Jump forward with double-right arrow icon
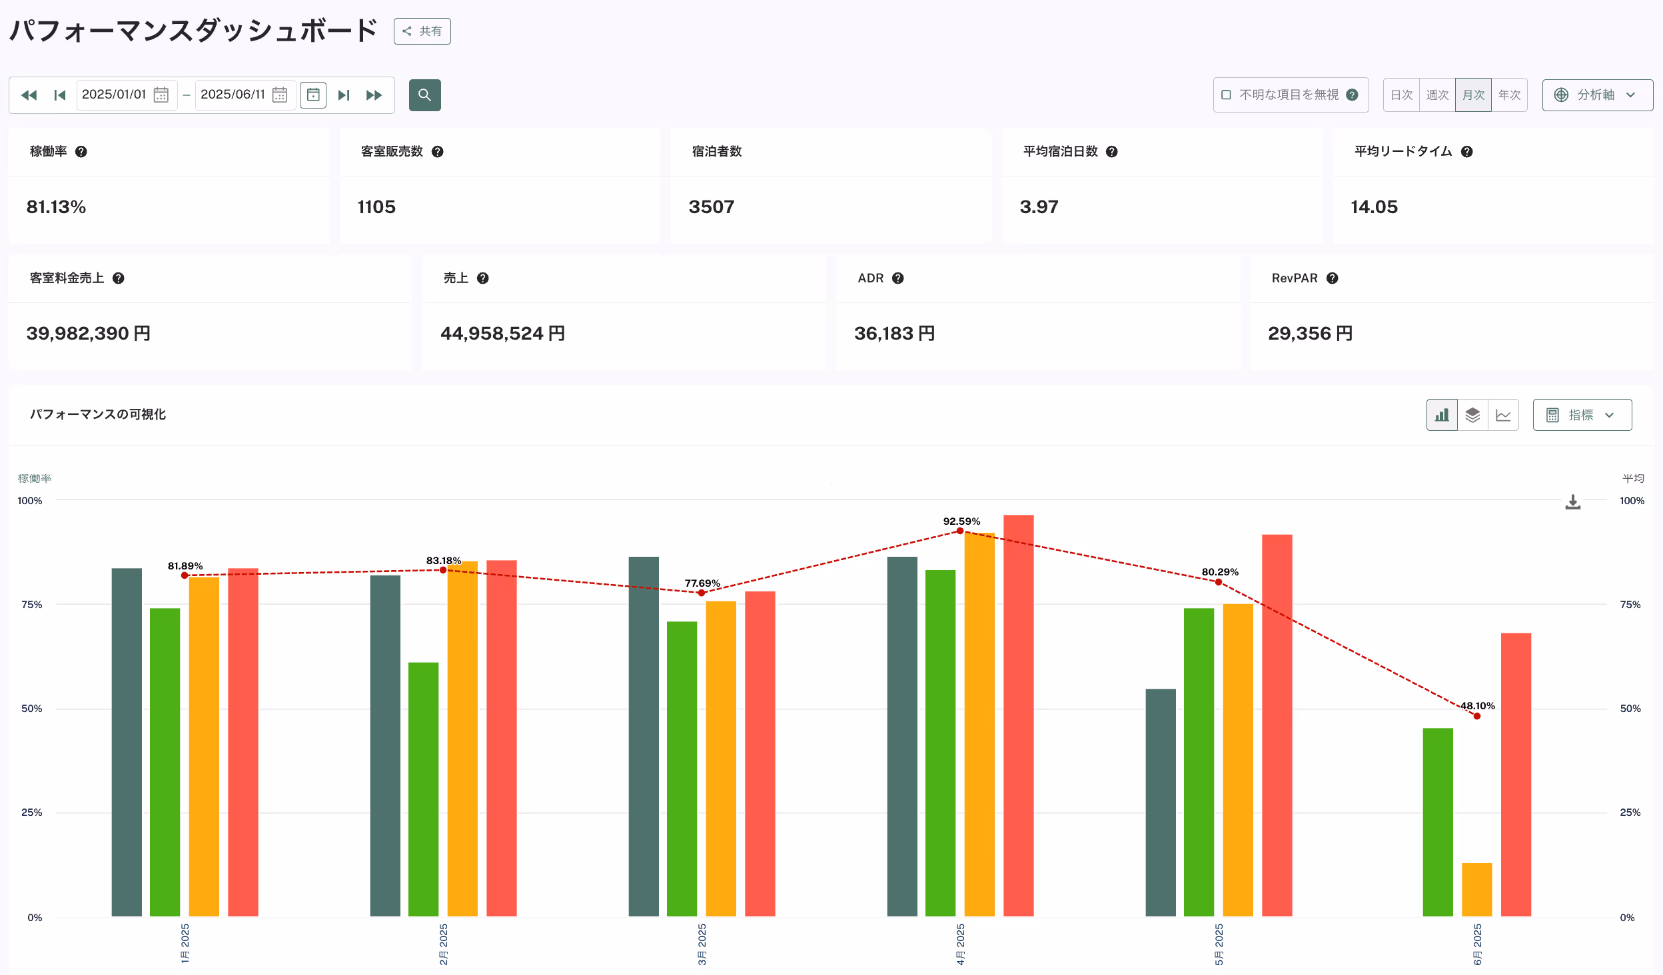The image size is (1663, 975). tap(374, 95)
